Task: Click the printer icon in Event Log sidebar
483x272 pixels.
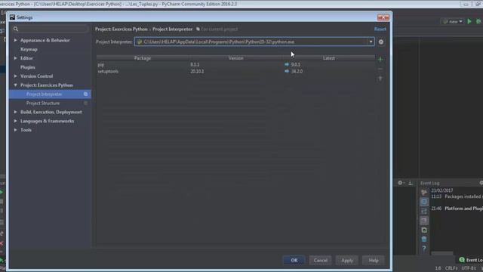Action: [x=424, y=230]
